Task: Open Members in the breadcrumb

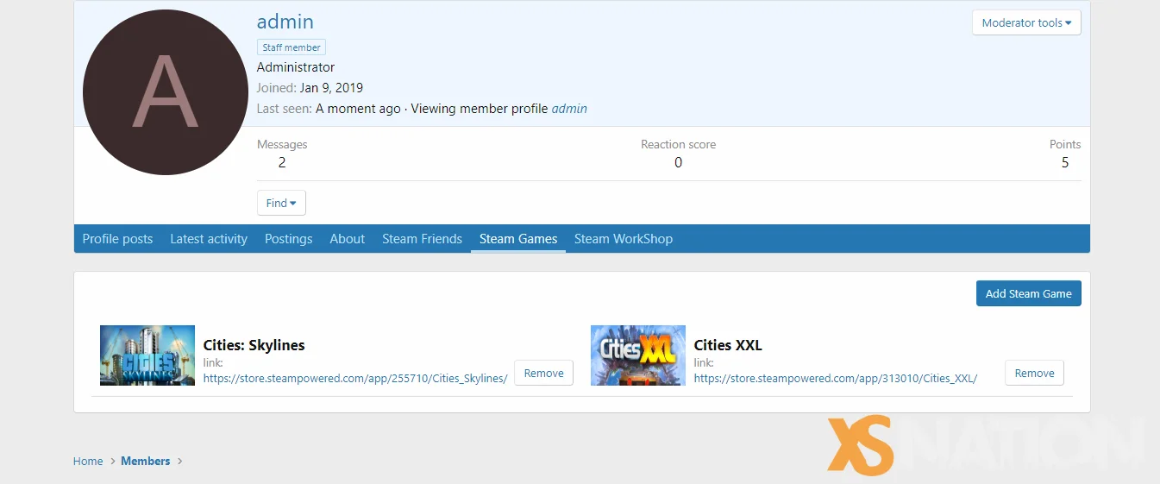Action: 146,461
